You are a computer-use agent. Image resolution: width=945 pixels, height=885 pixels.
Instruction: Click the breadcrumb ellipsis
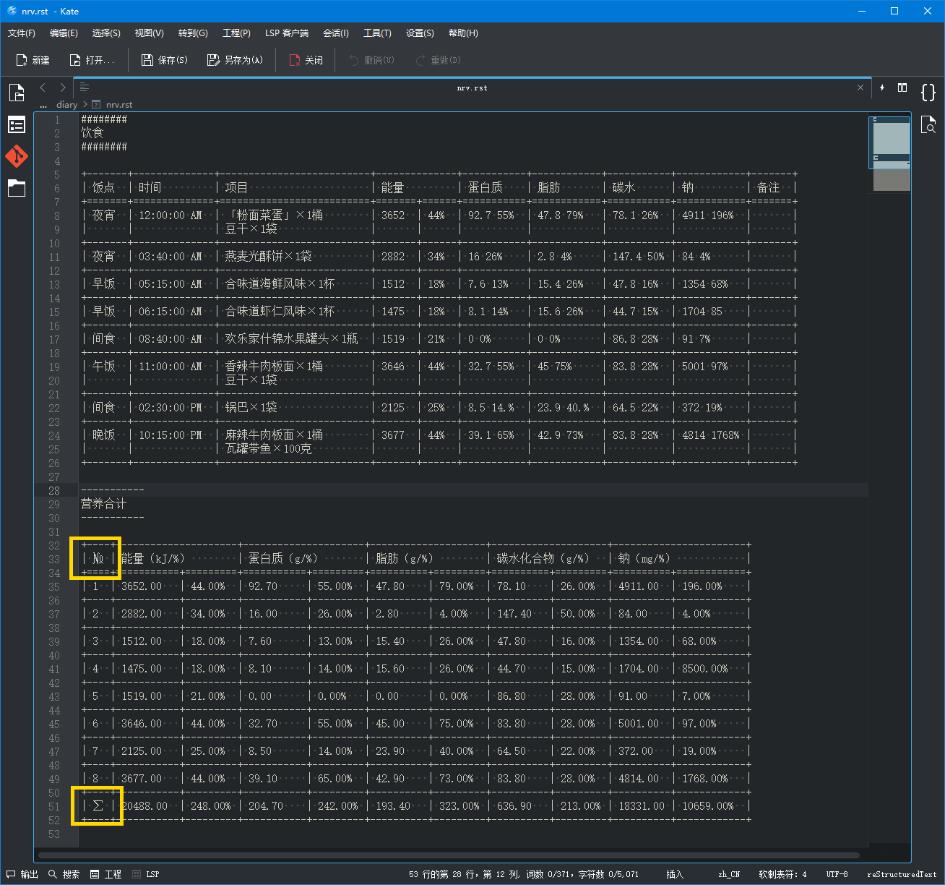point(43,105)
